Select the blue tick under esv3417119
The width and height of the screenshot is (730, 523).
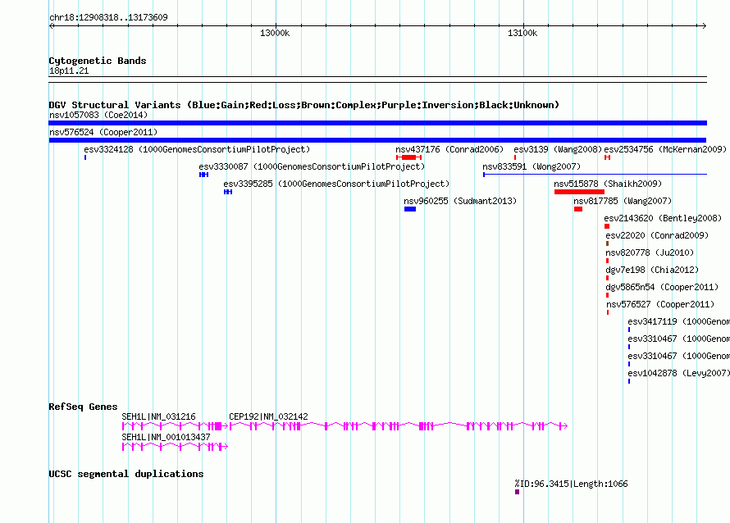click(629, 330)
